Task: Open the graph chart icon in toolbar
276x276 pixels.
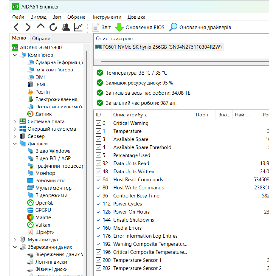Action: tap(78, 27)
